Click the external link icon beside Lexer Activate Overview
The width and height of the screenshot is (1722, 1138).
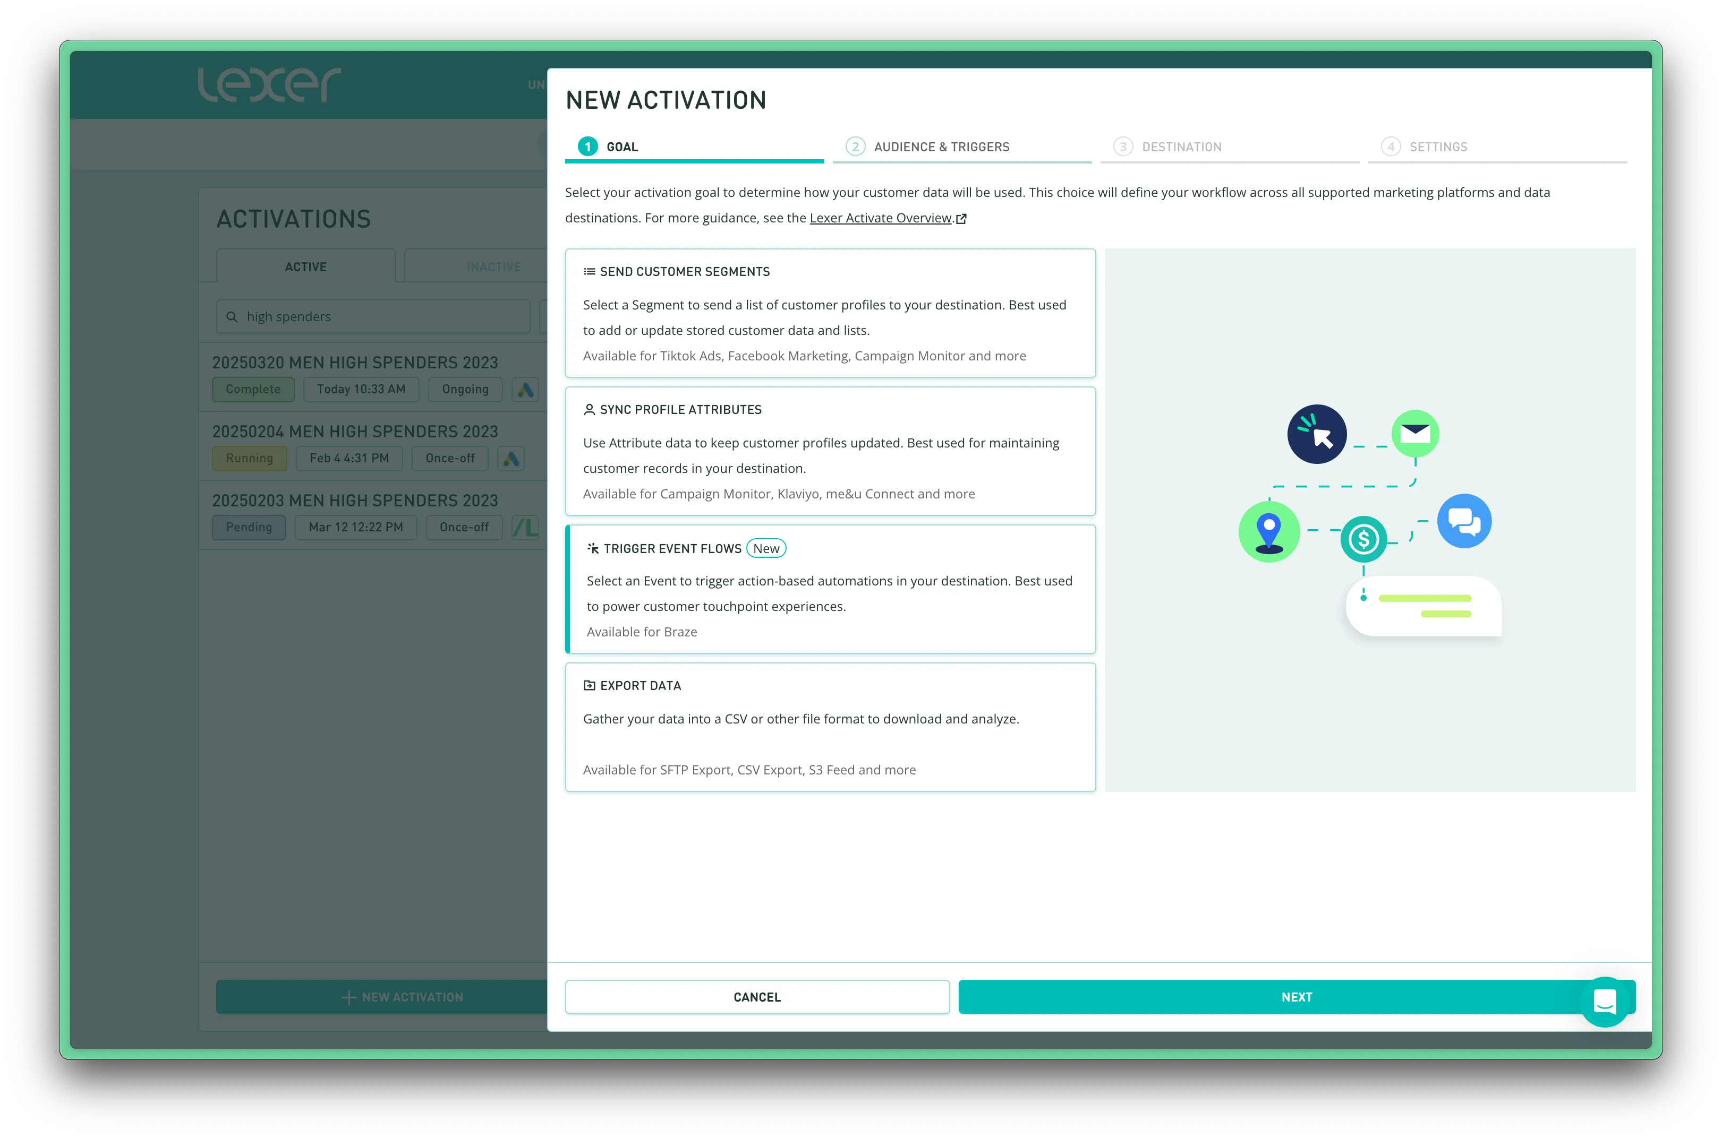961,219
